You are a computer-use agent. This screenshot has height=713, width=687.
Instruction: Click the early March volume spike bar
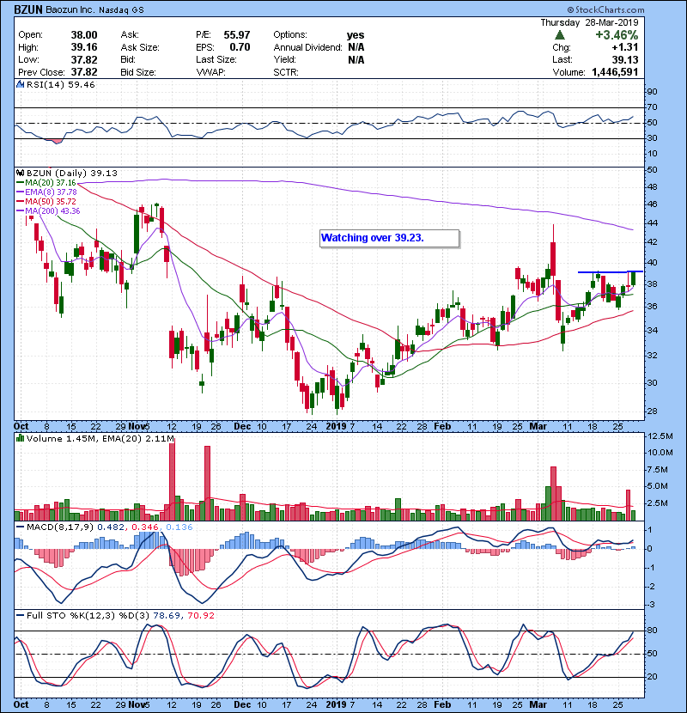[x=553, y=493]
